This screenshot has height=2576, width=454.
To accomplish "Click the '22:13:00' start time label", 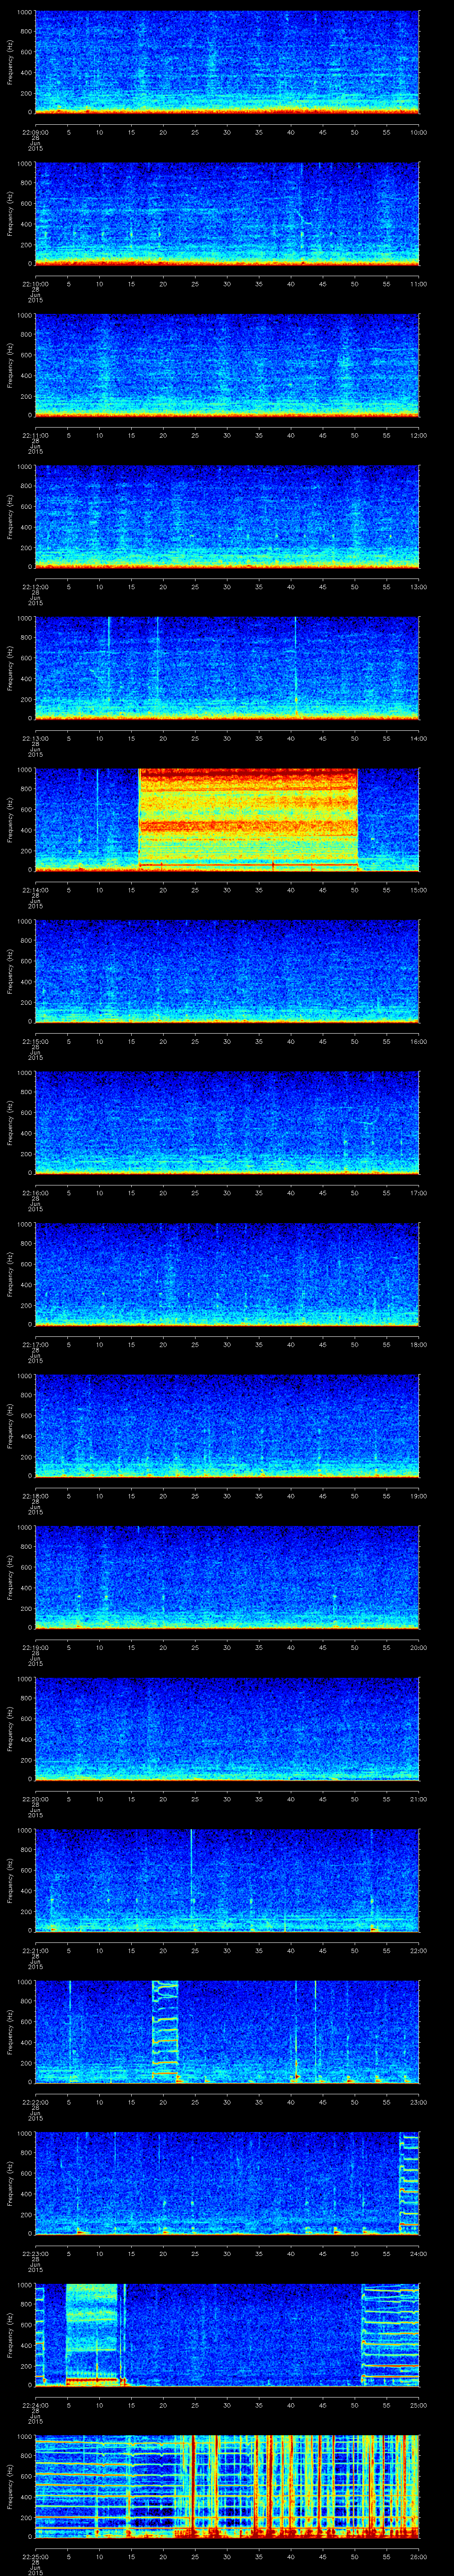I will (x=35, y=737).
